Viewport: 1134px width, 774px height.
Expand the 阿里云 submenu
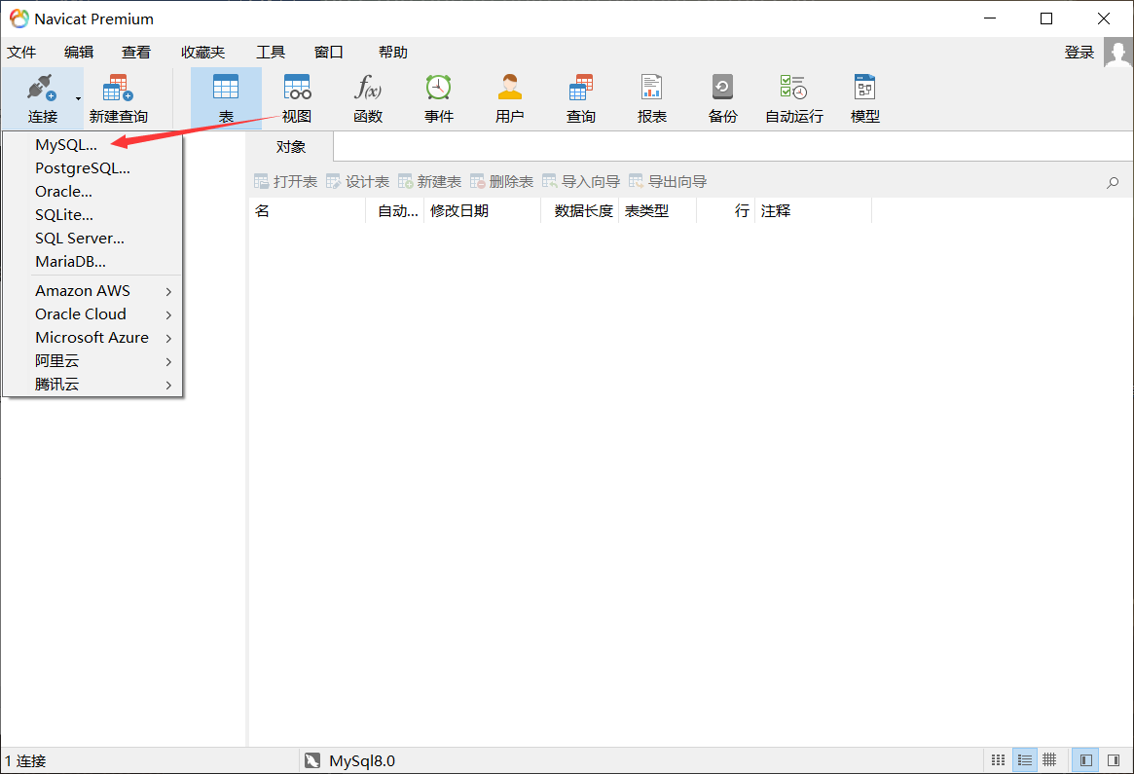click(x=92, y=361)
